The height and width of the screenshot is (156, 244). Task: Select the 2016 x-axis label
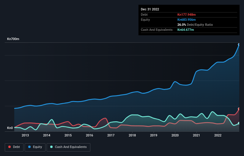pos(89,135)
